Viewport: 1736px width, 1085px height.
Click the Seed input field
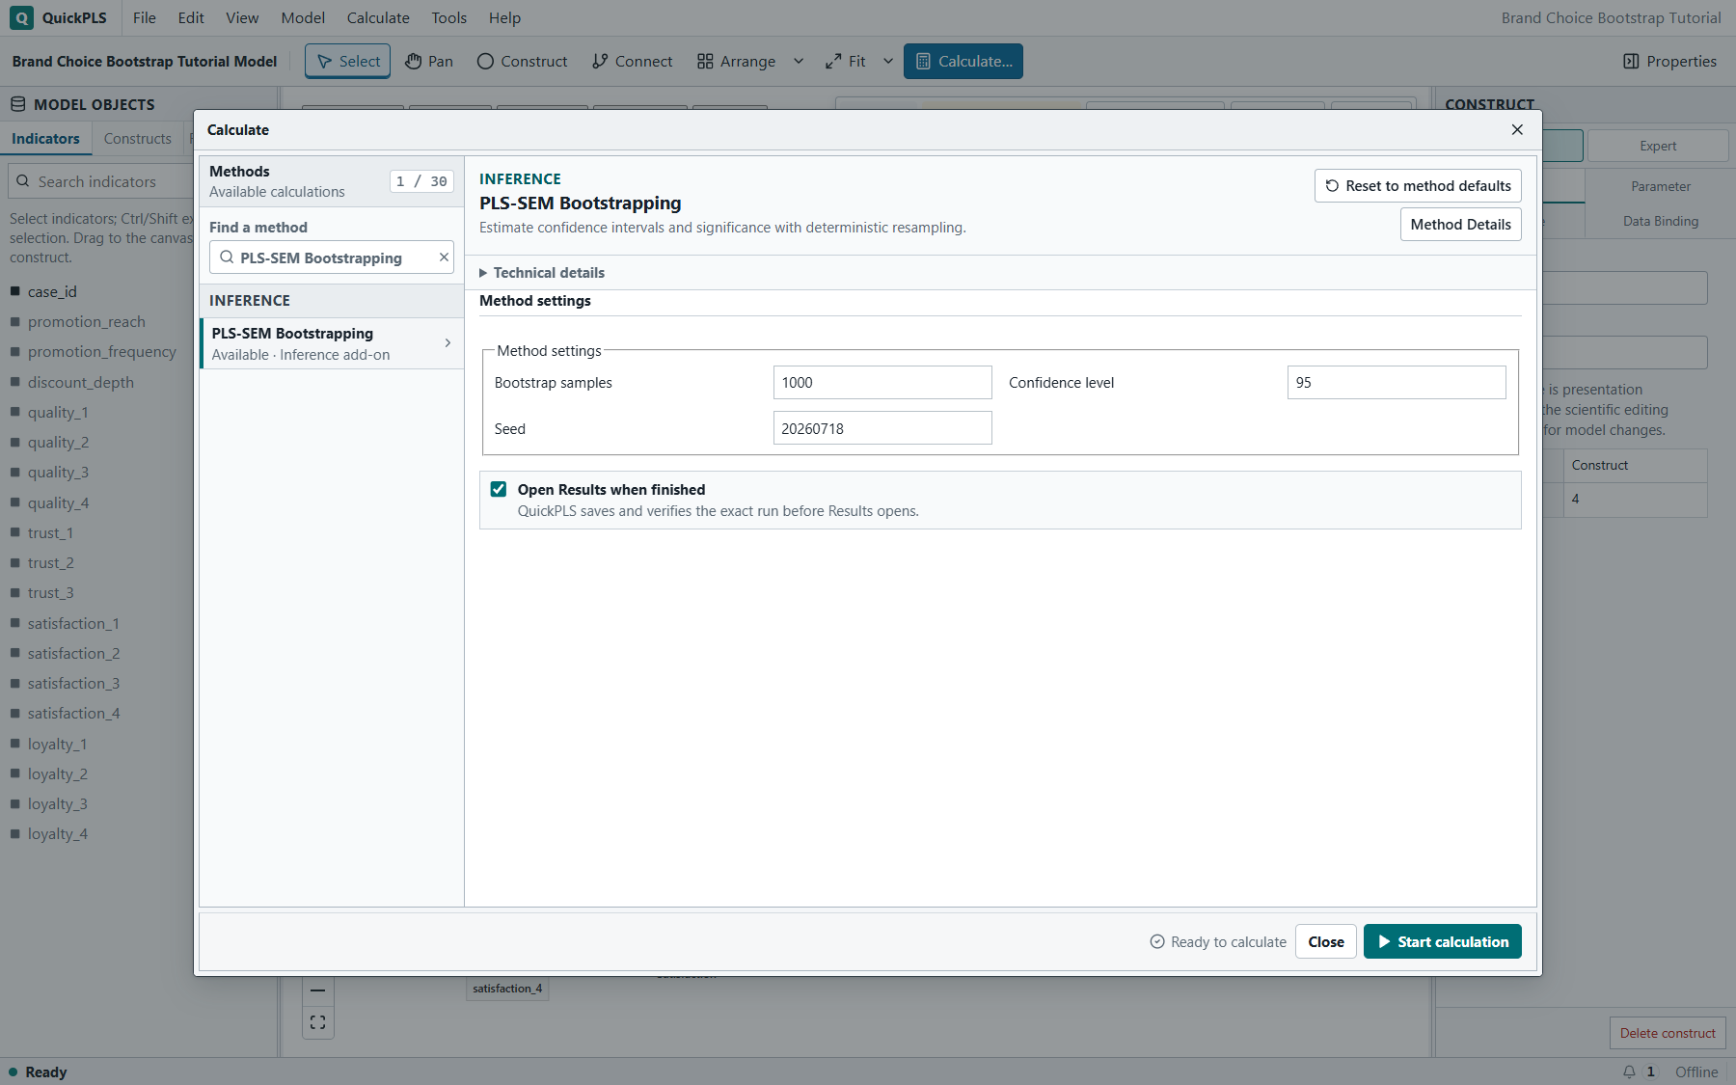[882, 428]
